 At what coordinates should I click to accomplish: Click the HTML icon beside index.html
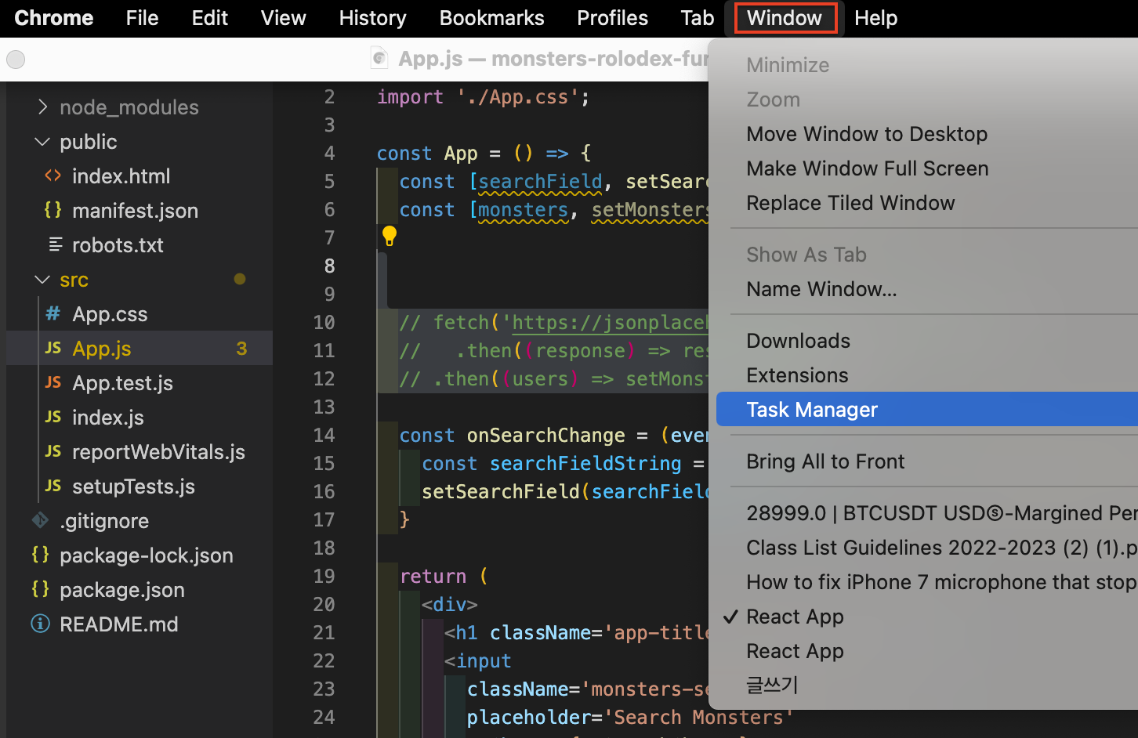tap(53, 175)
